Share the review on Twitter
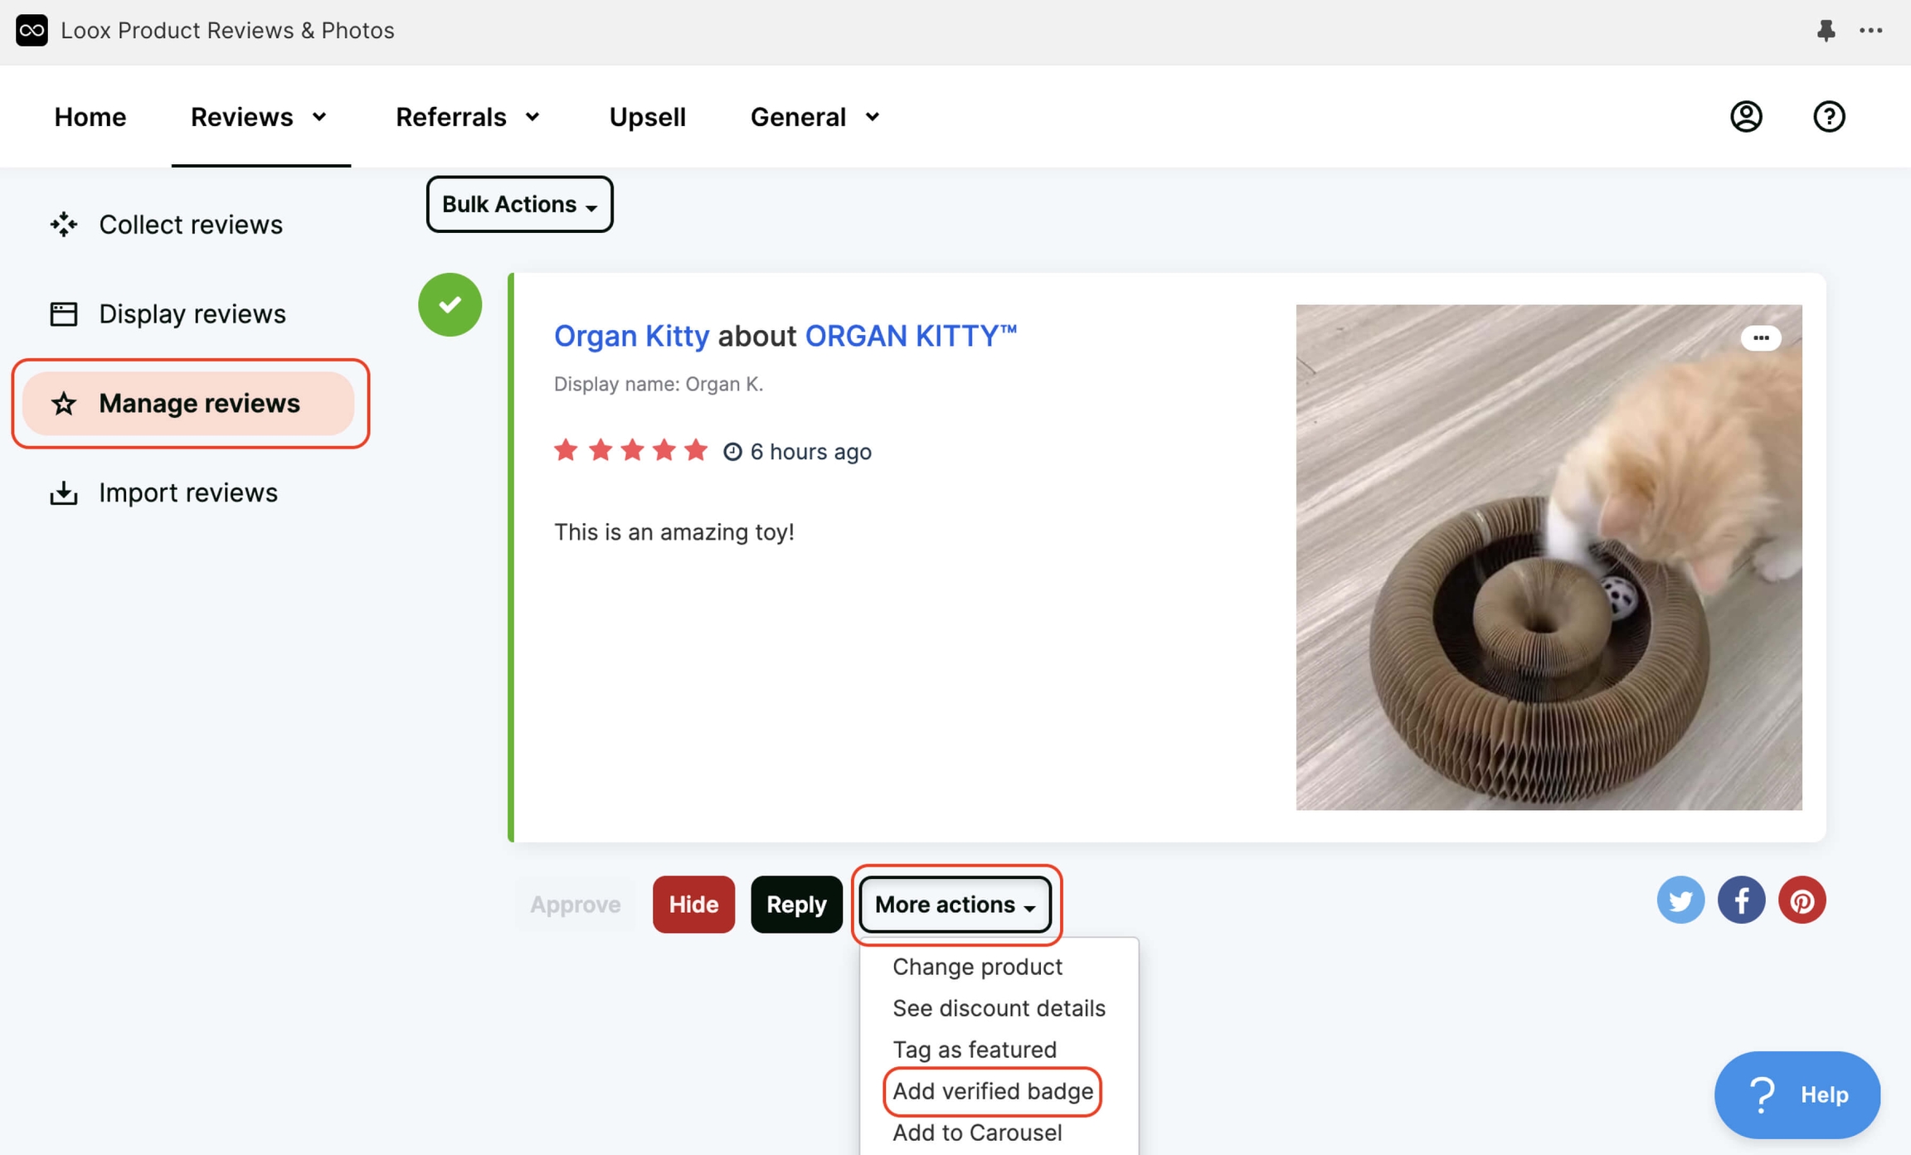 click(1680, 900)
